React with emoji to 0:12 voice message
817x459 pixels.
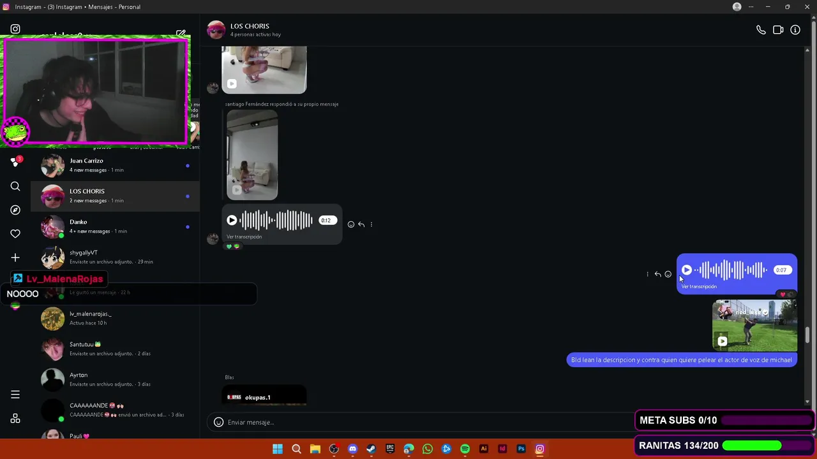click(351, 224)
